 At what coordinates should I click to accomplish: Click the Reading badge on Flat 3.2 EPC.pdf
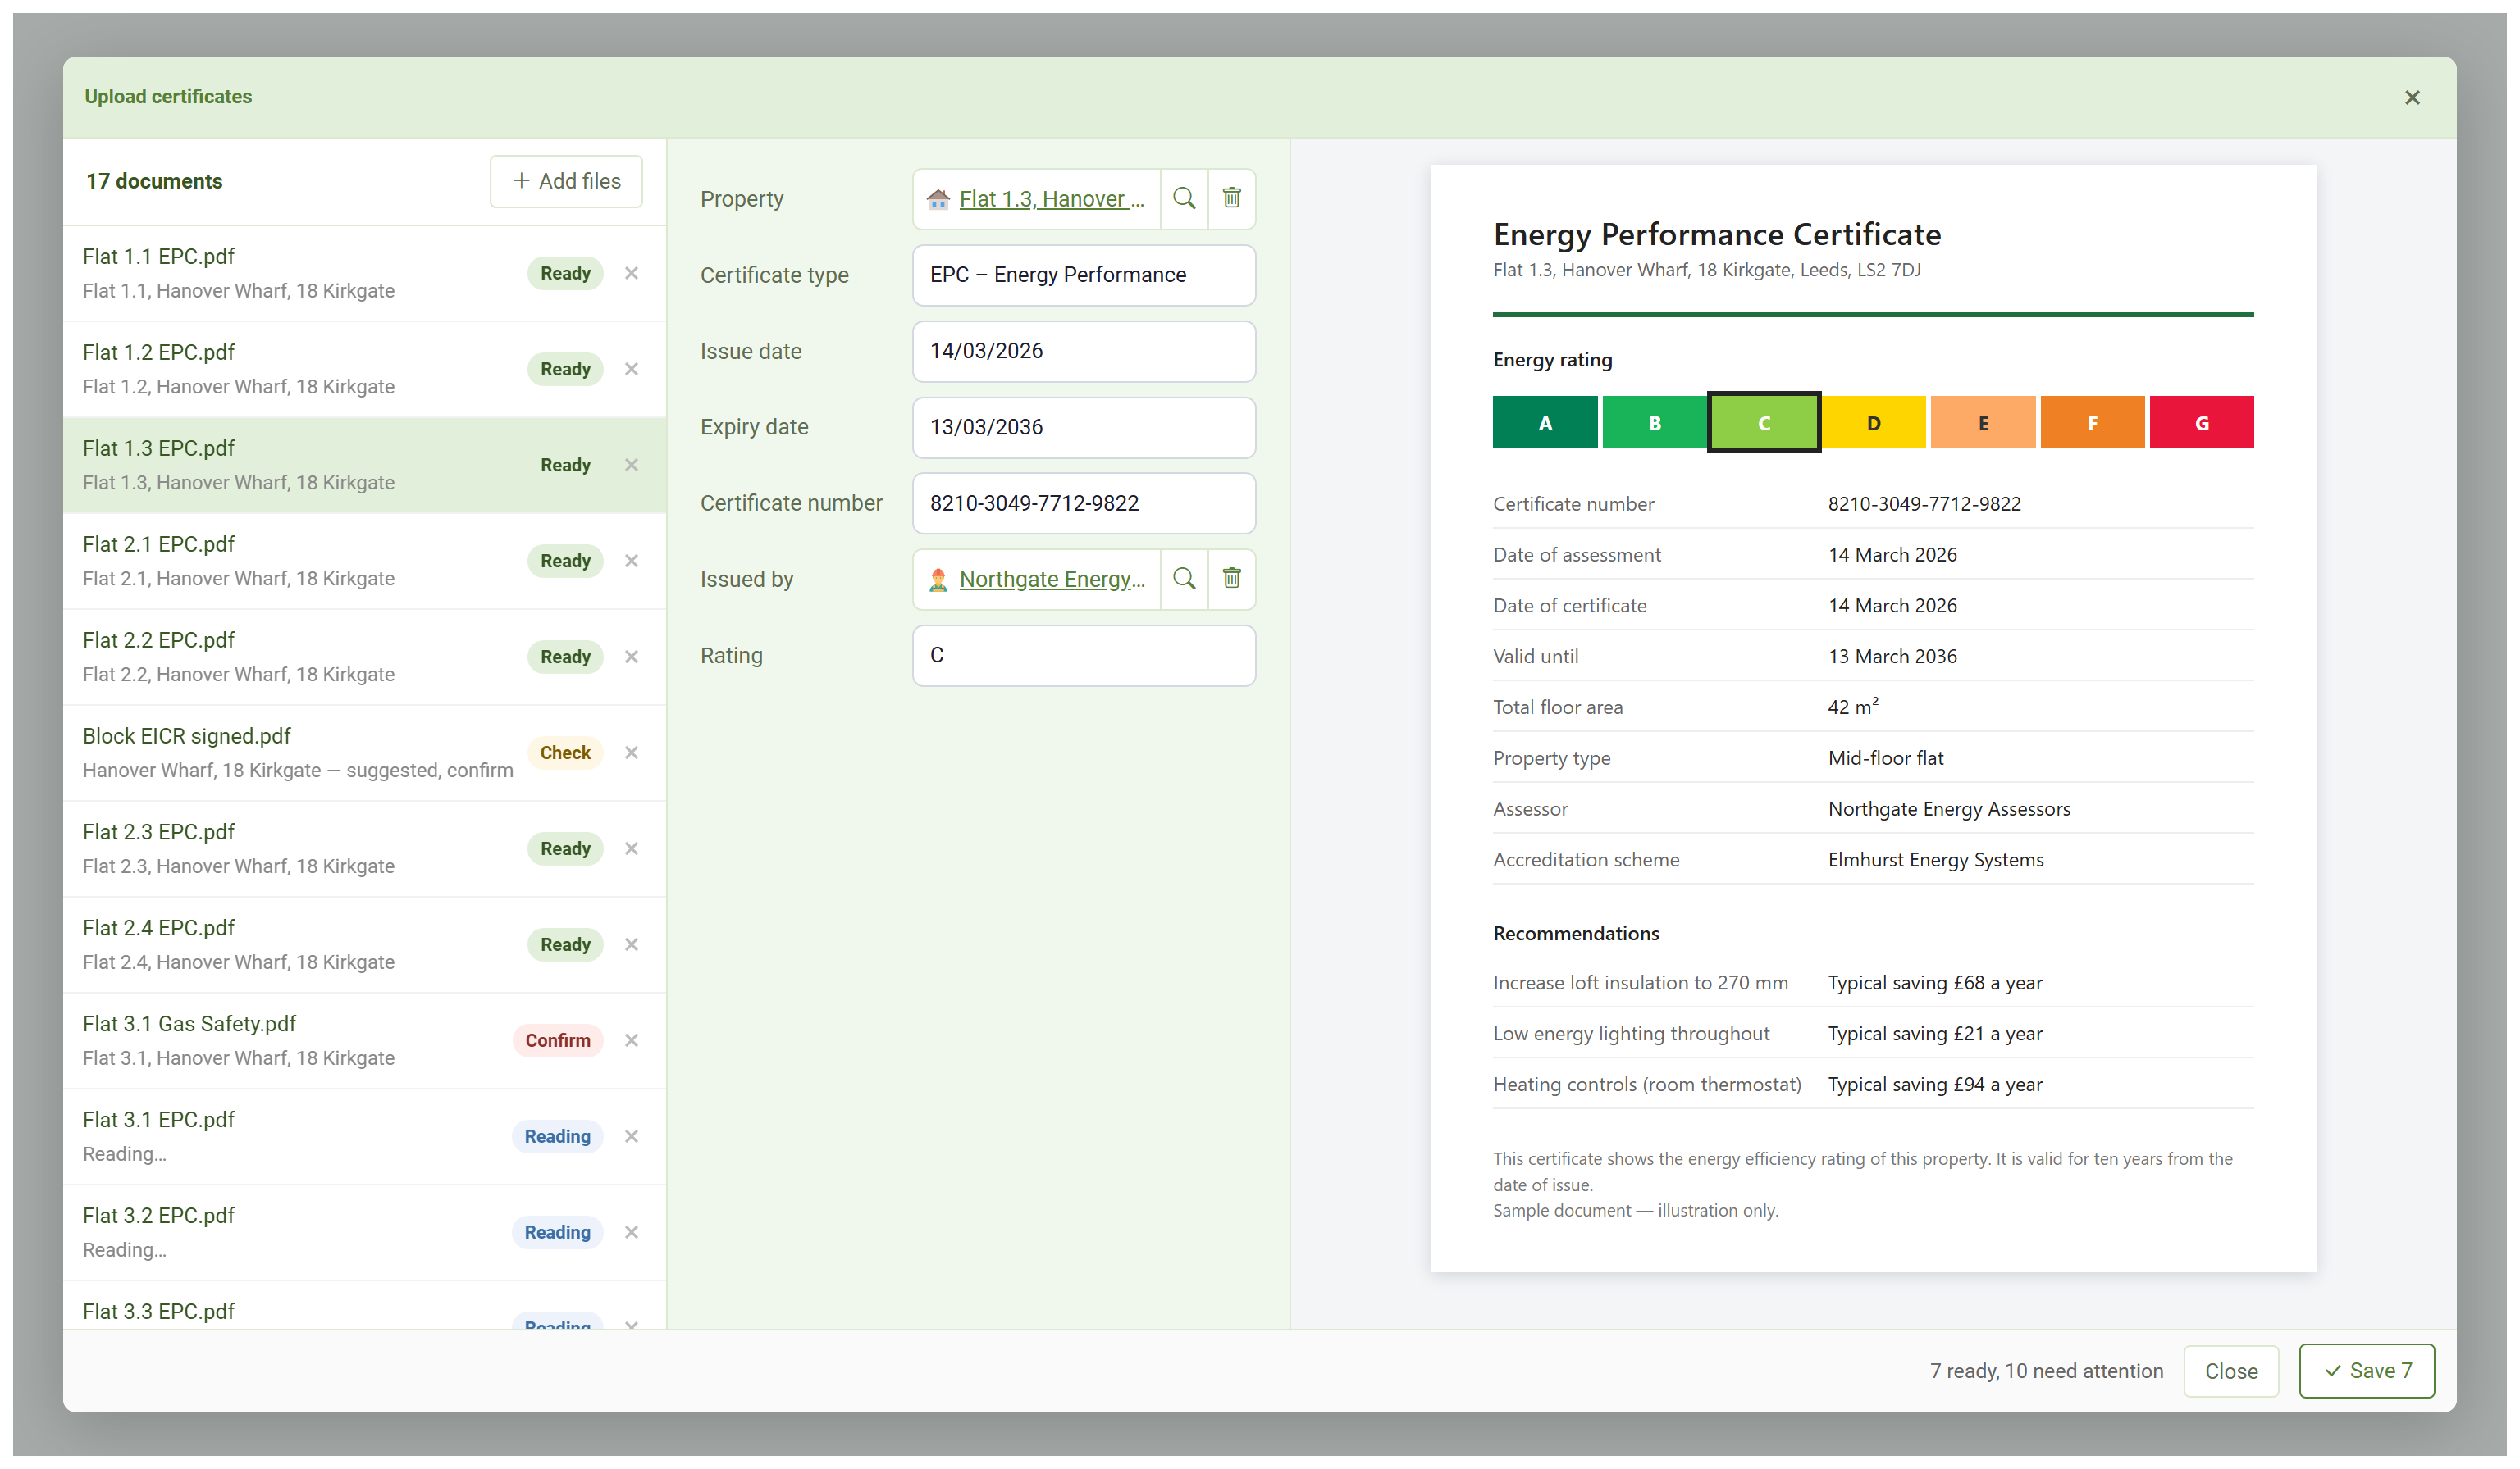[557, 1232]
